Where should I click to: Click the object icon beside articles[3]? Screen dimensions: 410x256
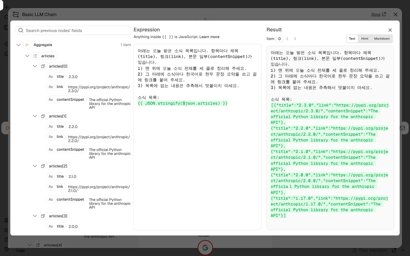pyautogui.click(x=43, y=216)
